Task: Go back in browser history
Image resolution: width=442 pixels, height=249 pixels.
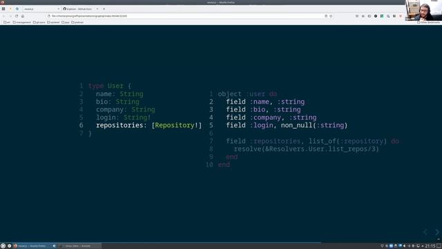Action: (4, 16)
